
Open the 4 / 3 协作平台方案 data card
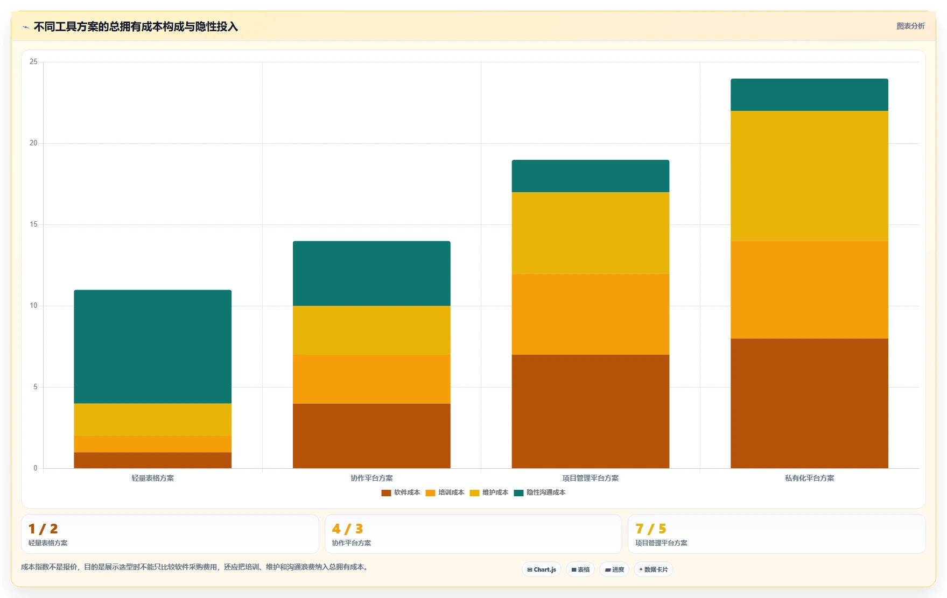point(473,534)
